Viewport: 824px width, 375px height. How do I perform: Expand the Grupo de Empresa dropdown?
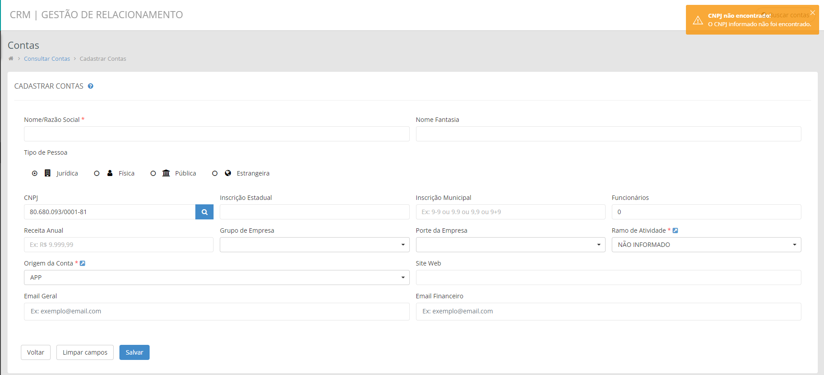314,245
